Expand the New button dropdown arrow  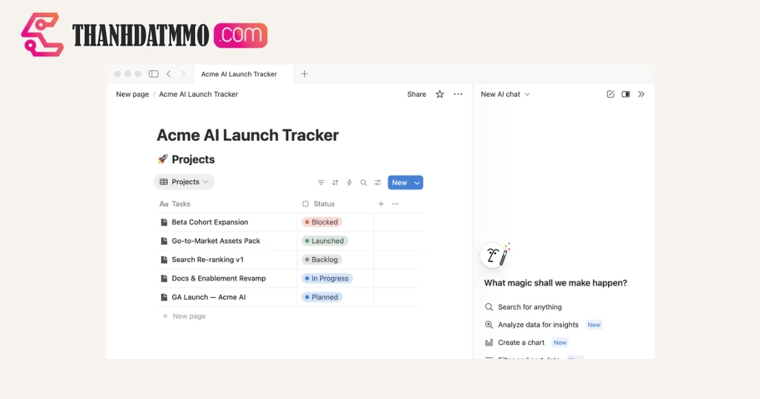click(417, 183)
